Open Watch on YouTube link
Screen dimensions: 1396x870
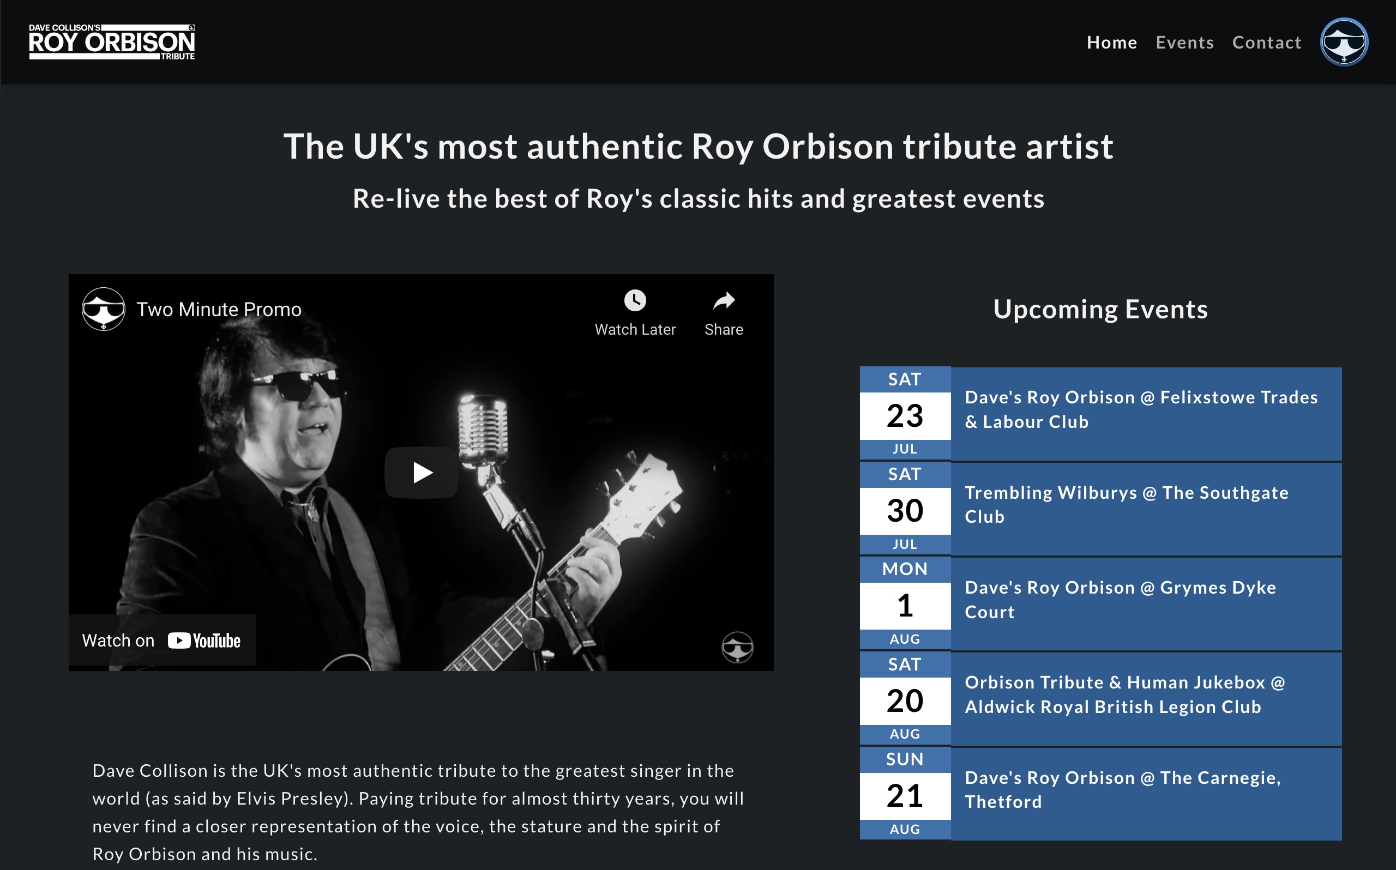coord(162,641)
